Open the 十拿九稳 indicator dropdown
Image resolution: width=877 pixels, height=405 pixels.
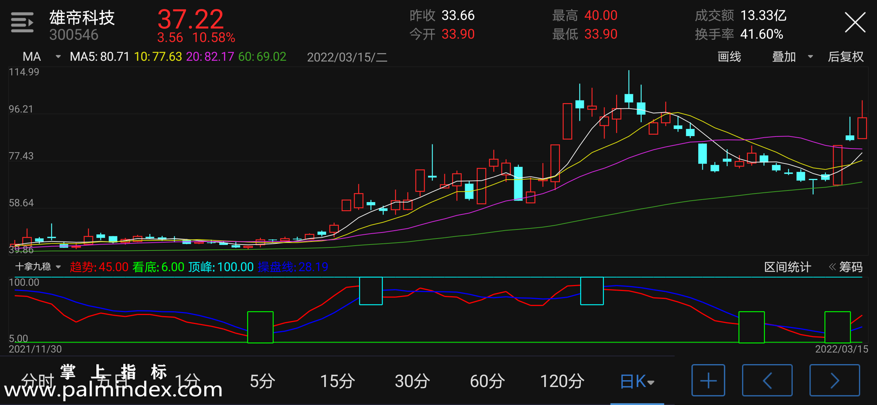coord(38,267)
